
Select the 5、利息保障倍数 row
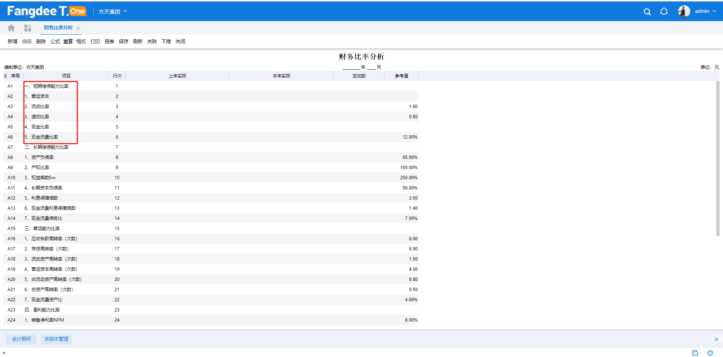click(211, 198)
